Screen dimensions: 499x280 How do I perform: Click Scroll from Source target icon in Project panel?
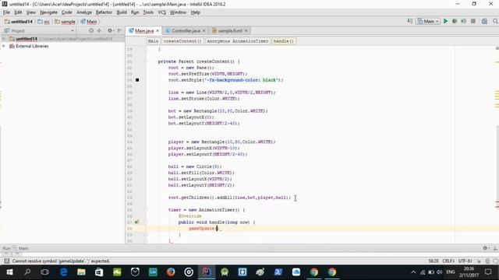point(91,30)
